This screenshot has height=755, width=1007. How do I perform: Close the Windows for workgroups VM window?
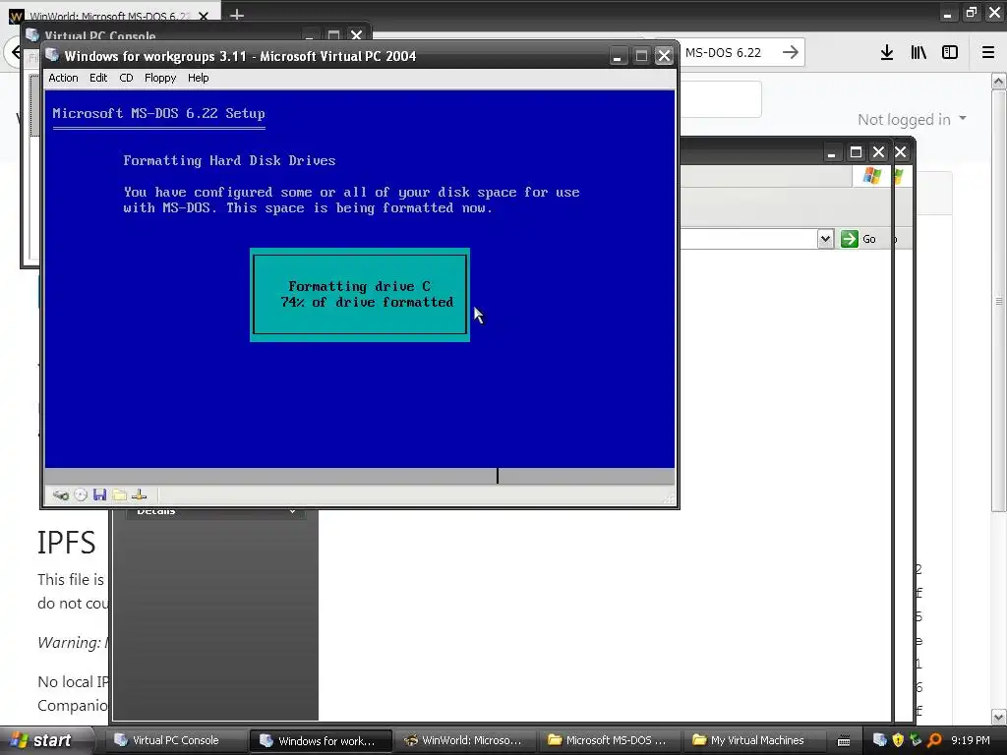(x=664, y=56)
